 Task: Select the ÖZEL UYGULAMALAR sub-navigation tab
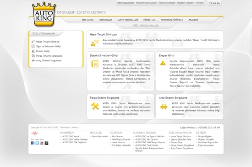coord(146,26)
